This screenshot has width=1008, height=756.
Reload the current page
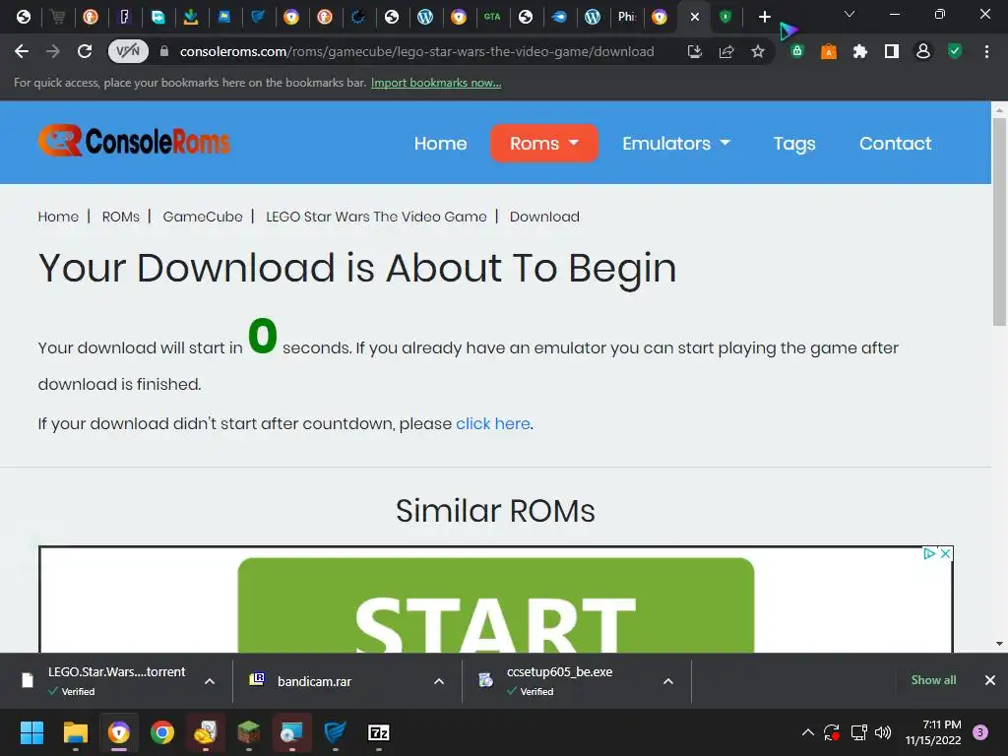85,51
